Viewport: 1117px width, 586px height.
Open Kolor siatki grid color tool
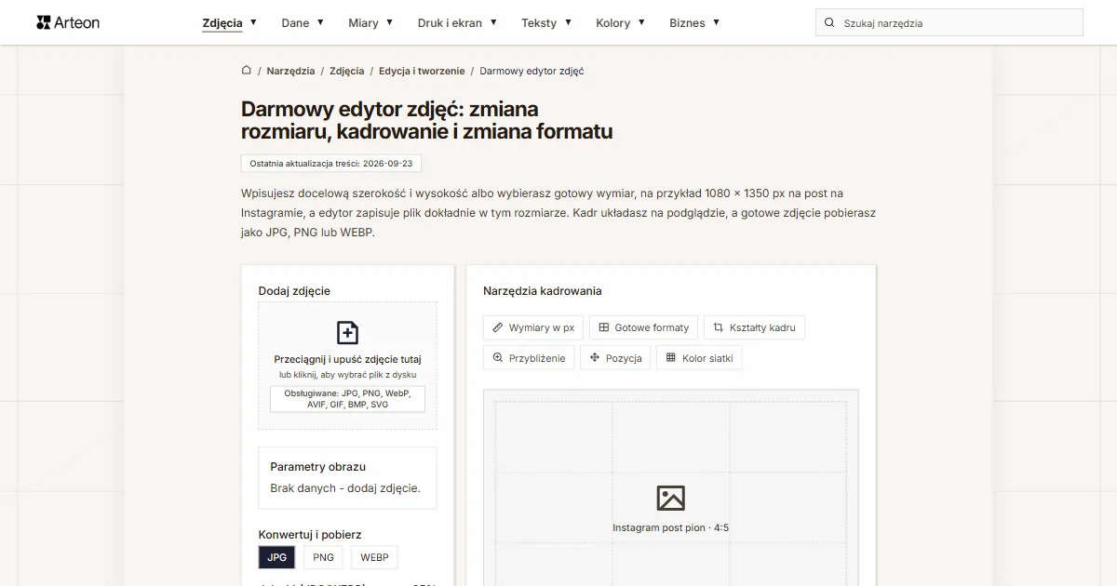(699, 358)
